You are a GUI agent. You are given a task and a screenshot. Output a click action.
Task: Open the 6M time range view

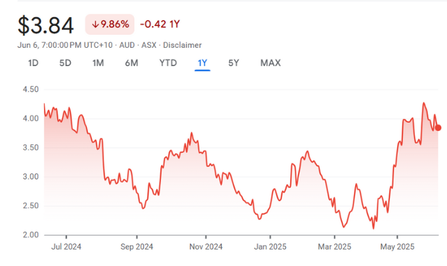coord(131,63)
